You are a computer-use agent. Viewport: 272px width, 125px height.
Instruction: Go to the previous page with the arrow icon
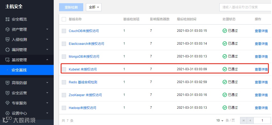pyautogui.click(x=250, y=120)
